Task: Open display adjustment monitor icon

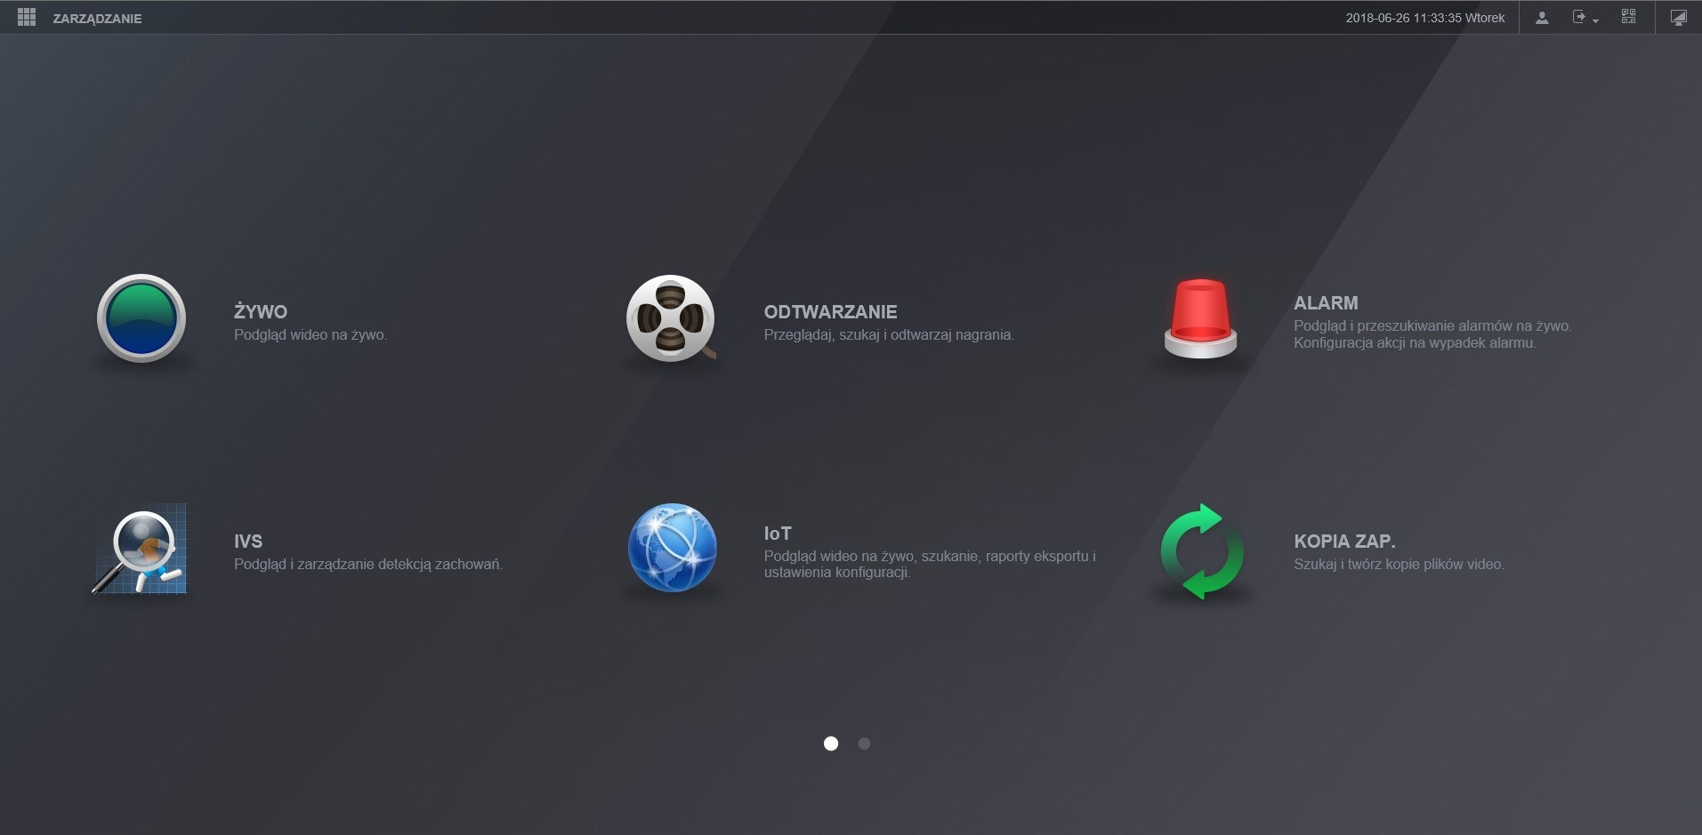Action: (x=1677, y=17)
